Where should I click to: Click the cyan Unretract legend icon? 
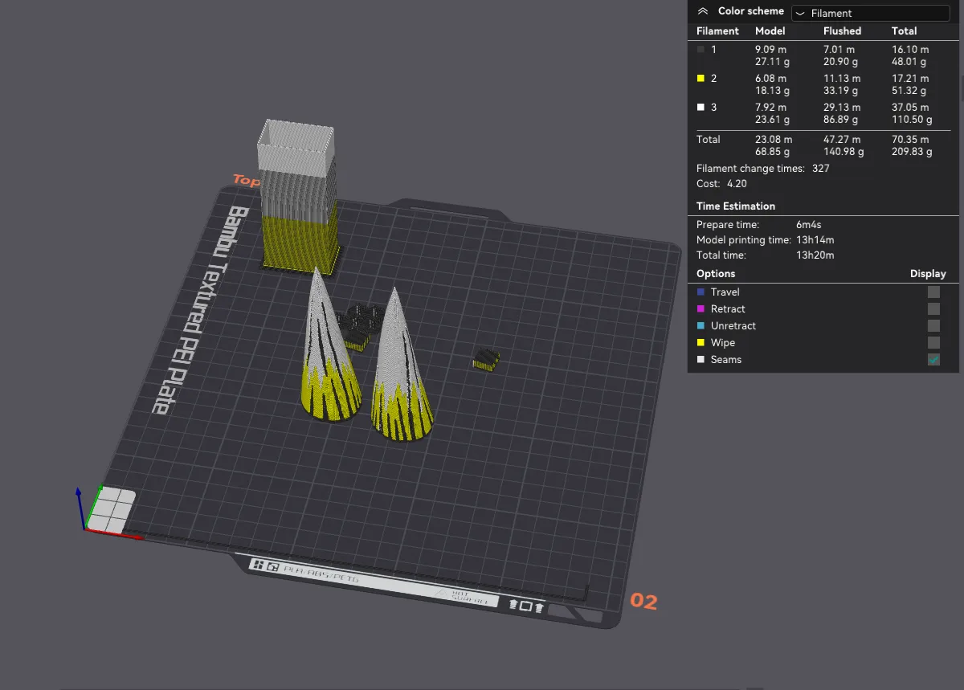(701, 326)
